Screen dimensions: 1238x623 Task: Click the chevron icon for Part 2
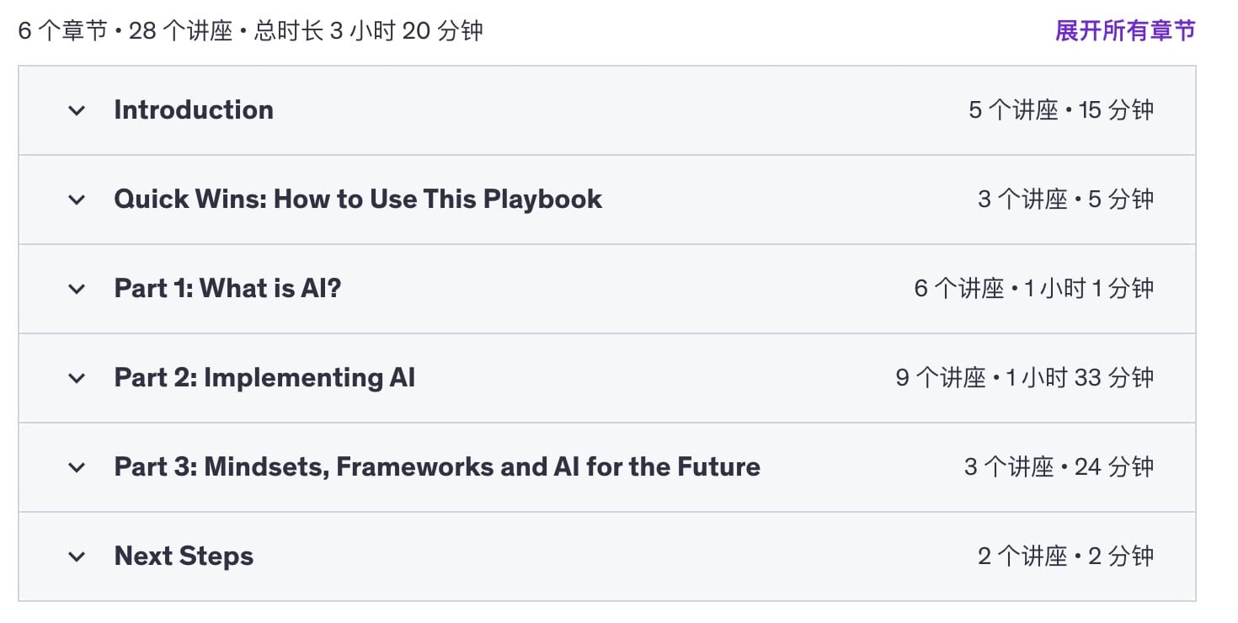(x=77, y=378)
